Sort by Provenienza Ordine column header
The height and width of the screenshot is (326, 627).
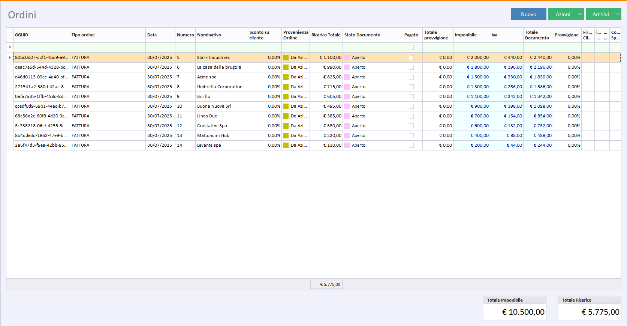[296, 35]
